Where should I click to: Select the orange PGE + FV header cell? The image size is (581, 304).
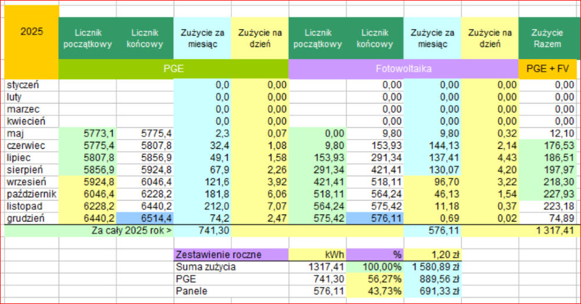(547, 69)
